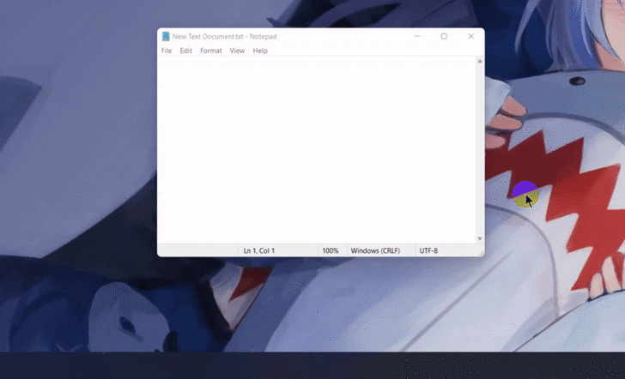
Task: Click the Notepad icon in the title bar
Action: 166,36
